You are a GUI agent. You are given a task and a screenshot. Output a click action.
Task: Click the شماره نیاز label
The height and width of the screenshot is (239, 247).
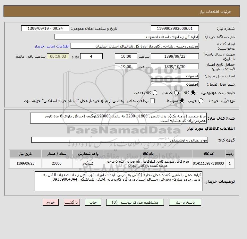click(226, 29)
